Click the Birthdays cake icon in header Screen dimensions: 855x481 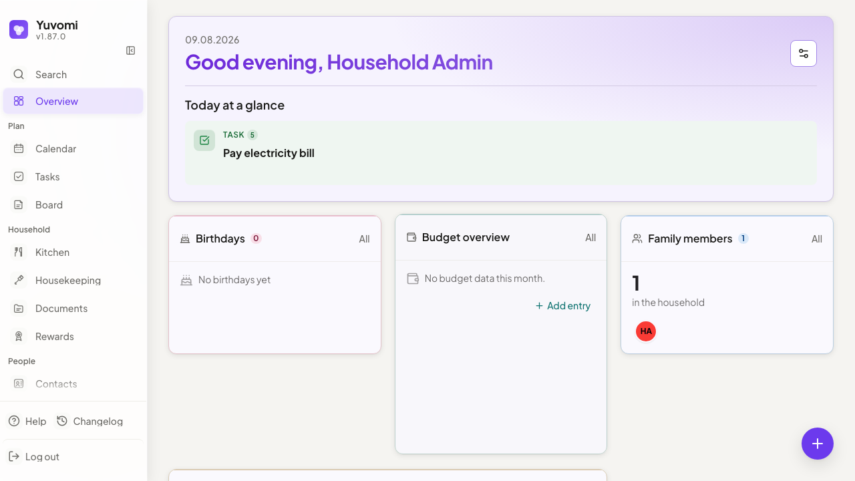pyautogui.click(x=185, y=238)
